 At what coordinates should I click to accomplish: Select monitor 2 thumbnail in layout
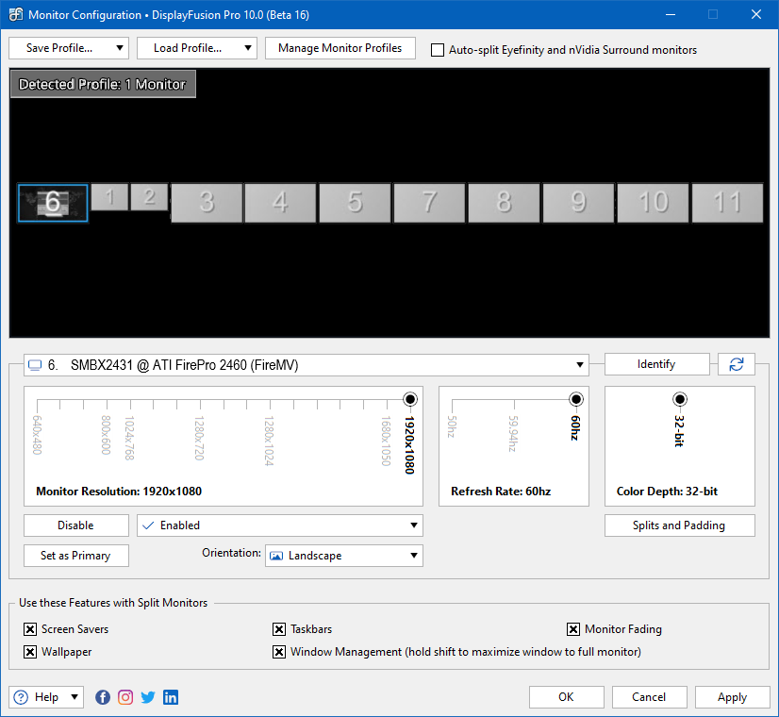click(149, 197)
